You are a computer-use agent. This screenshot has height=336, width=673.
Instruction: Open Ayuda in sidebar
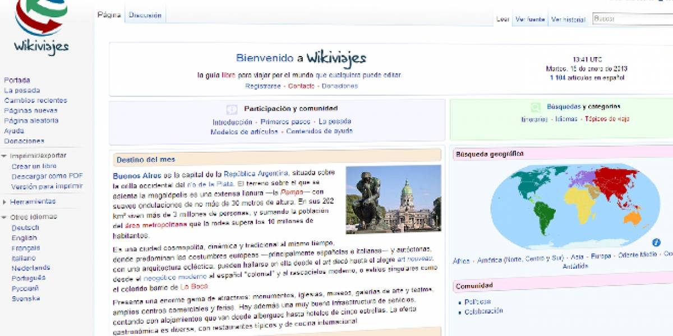[x=14, y=130]
